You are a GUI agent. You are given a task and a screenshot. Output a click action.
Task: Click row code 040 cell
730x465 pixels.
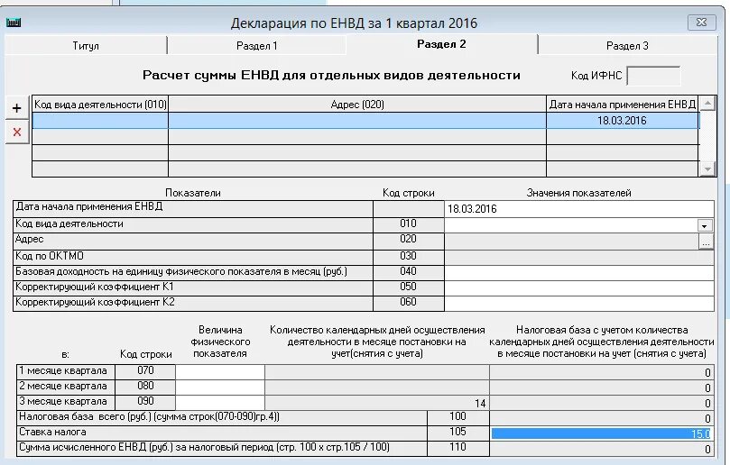(408, 271)
